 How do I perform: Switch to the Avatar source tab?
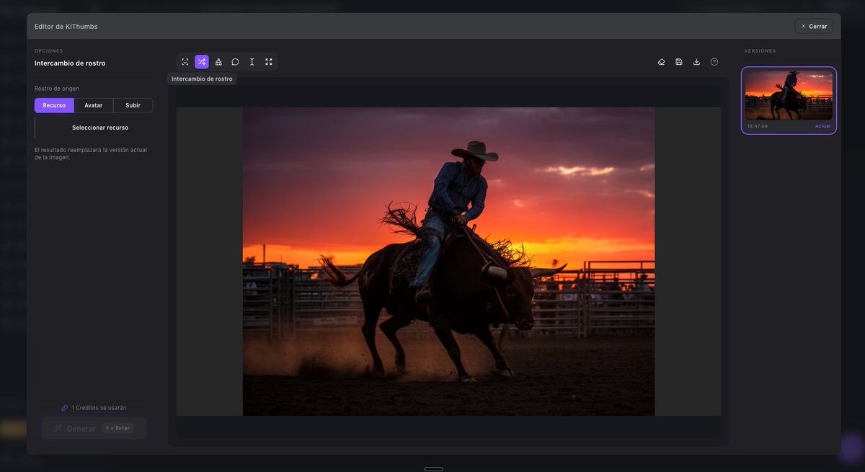pos(94,105)
